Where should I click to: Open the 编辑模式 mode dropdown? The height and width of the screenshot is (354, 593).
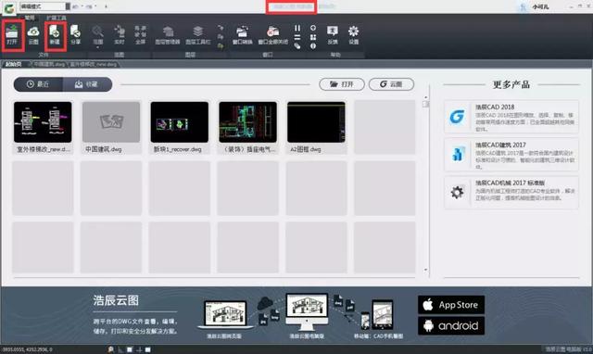pyautogui.click(x=44, y=6)
